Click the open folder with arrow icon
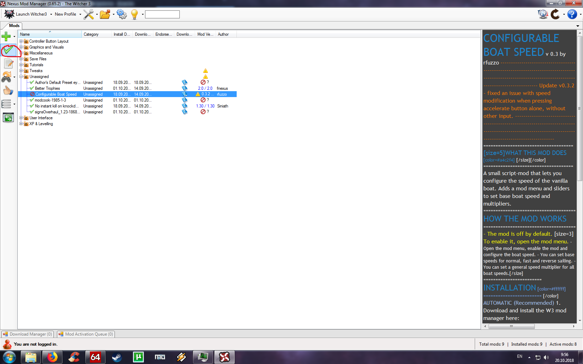This screenshot has height=364, width=583. click(x=105, y=14)
